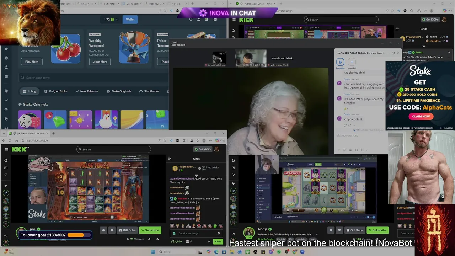Click search field in AverageAden Kick window
This screenshot has height=256, width=455.
[341, 20]
